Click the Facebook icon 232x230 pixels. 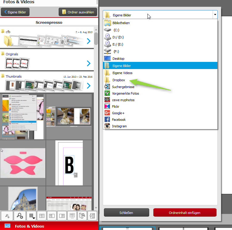[x=107, y=119]
